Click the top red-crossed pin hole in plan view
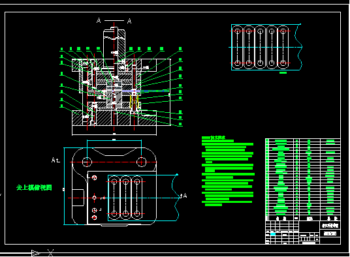The height and width of the screenshot is (257, 350). [95, 177]
